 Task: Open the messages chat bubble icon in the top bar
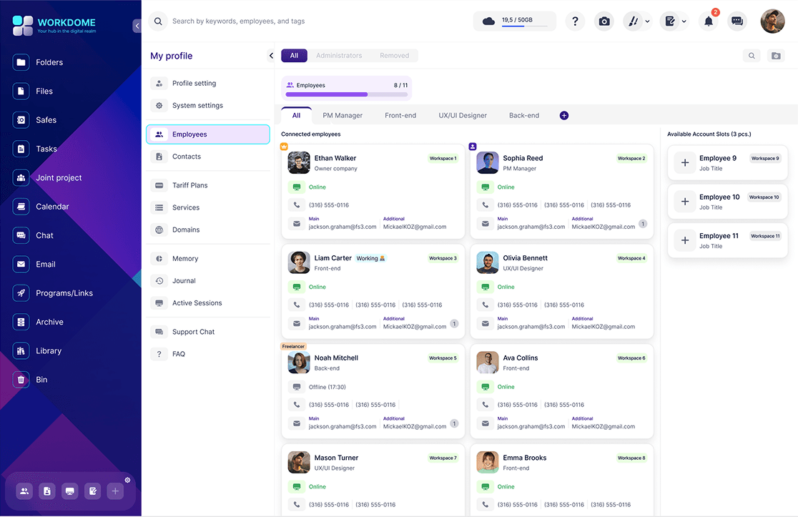tap(737, 21)
